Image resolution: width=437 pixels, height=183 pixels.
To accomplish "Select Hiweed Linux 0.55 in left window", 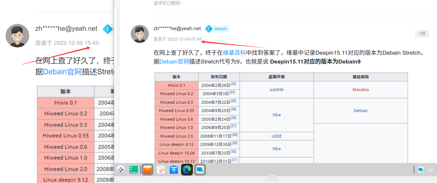I will tap(66, 136).
